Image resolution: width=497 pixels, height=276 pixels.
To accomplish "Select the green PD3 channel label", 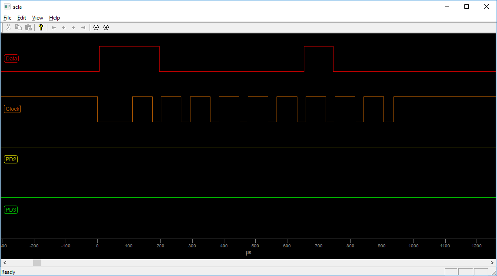I will point(11,210).
